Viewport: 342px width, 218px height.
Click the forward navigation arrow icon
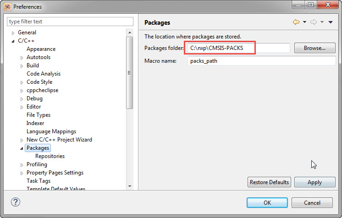(x=314, y=22)
